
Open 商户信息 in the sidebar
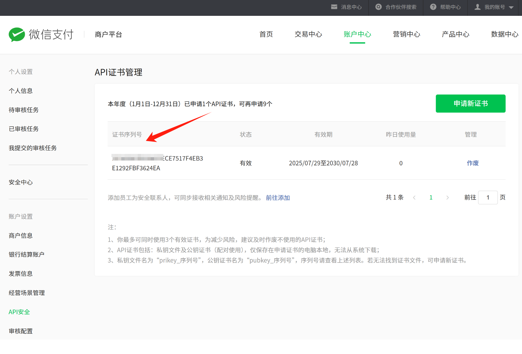[x=21, y=236]
